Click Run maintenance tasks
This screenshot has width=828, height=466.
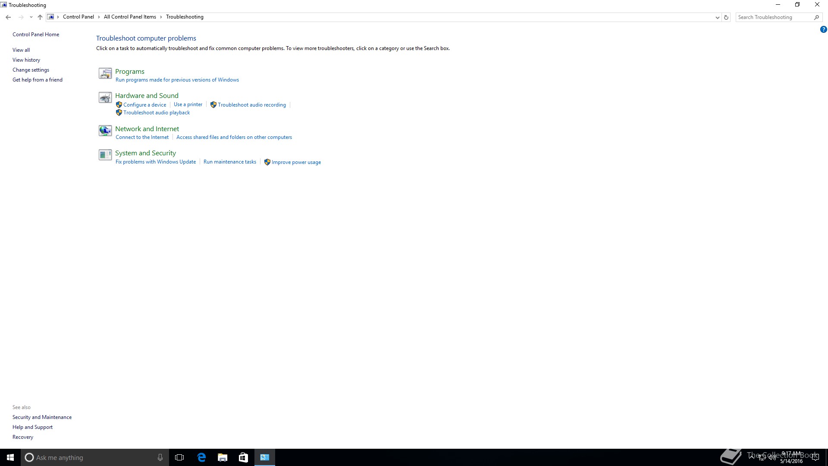coord(230,162)
